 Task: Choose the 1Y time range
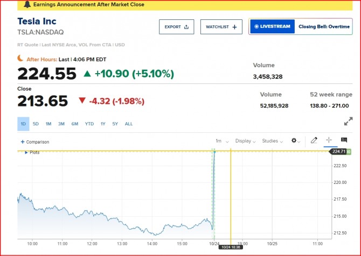click(x=103, y=124)
